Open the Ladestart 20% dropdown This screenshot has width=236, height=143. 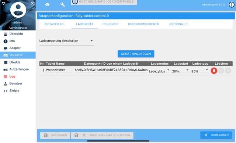click(x=180, y=71)
